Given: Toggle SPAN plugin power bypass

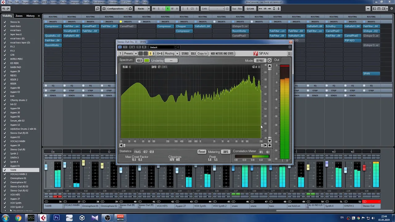Looking at the screenshot, I should 120,47.
